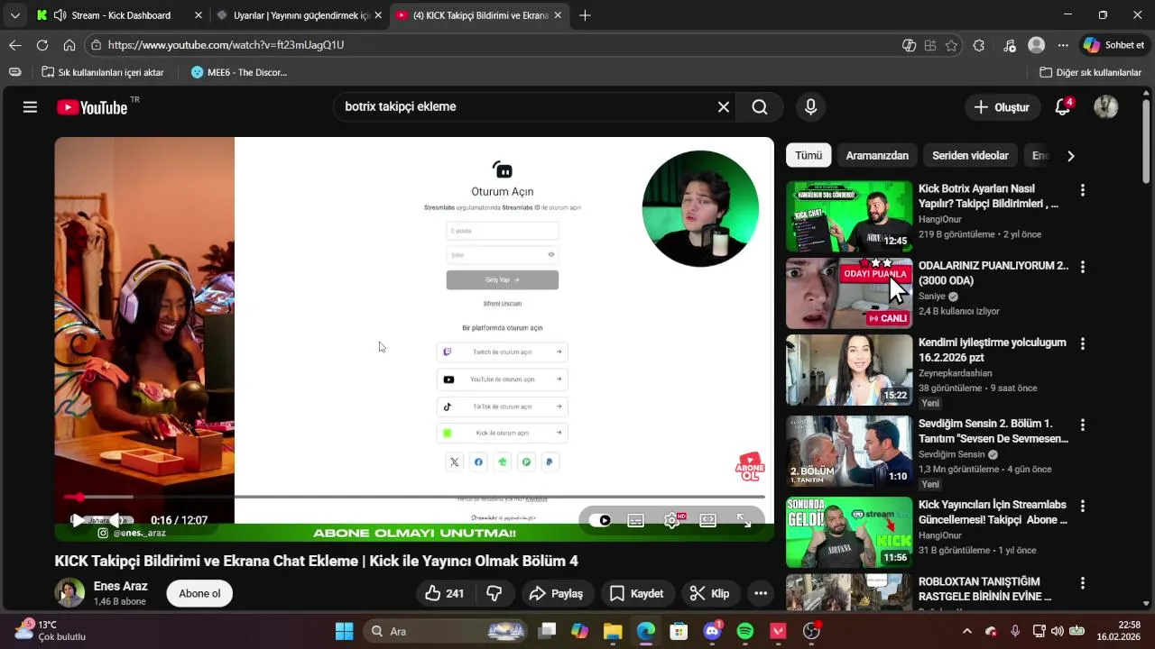
Task: Open a new browser tab
Action: tap(585, 15)
